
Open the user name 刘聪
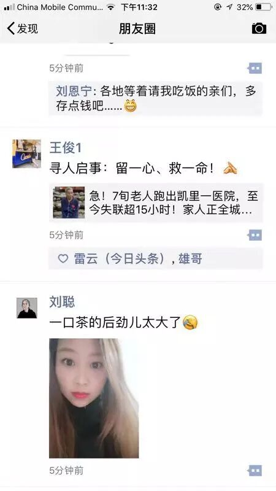(62, 302)
